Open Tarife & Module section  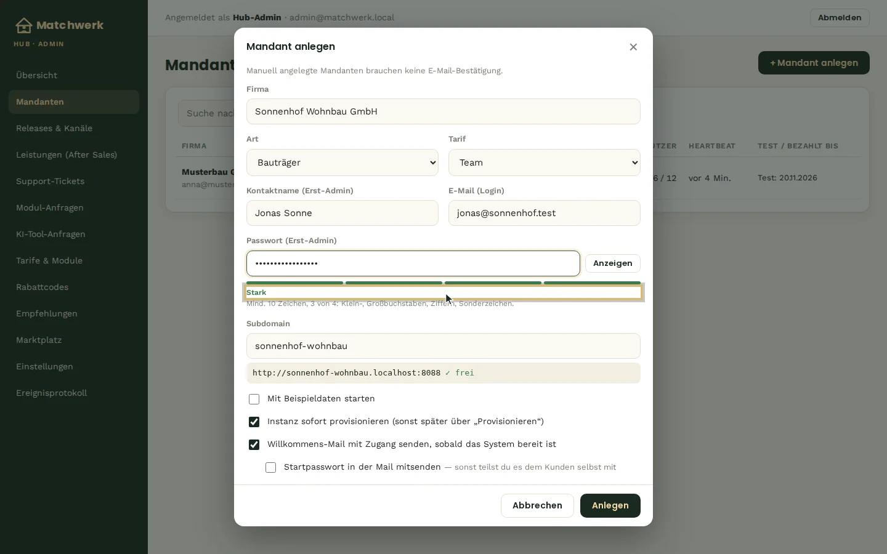(74, 260)
